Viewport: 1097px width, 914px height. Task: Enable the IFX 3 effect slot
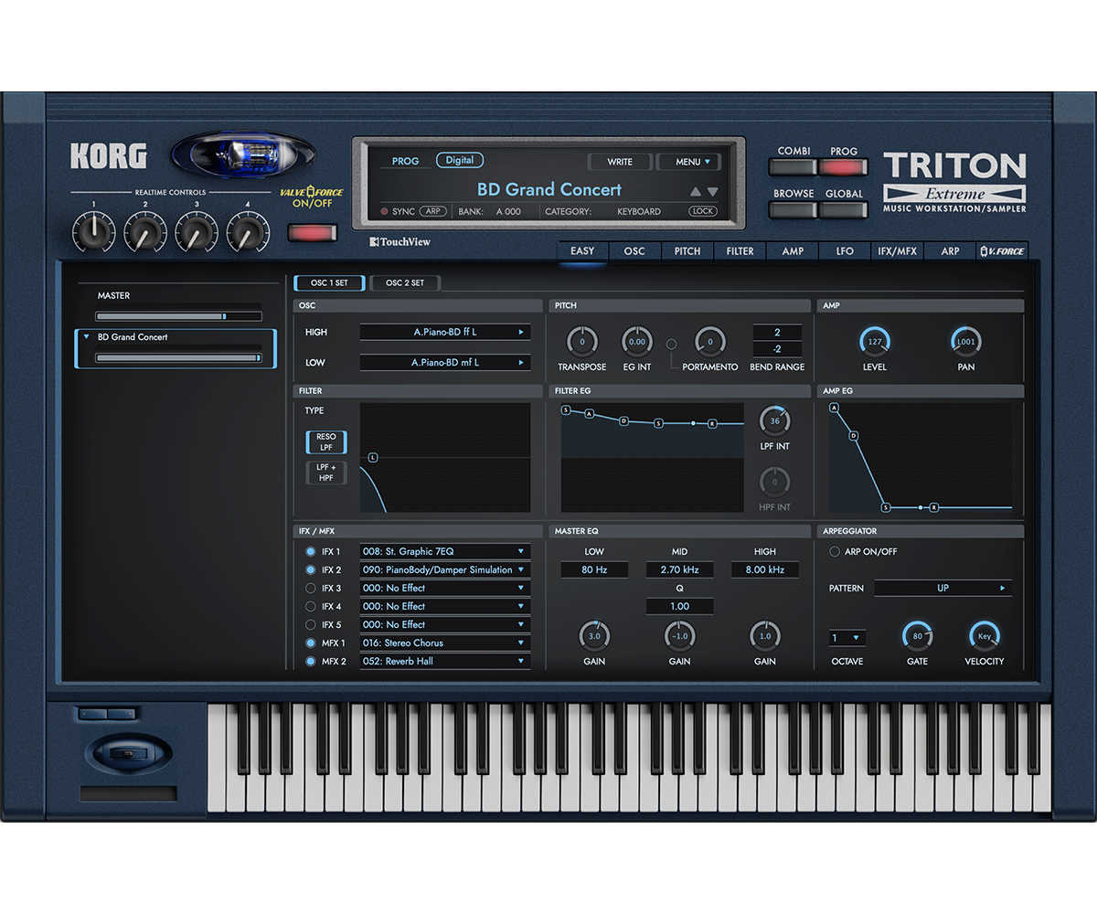click(311, 588)
